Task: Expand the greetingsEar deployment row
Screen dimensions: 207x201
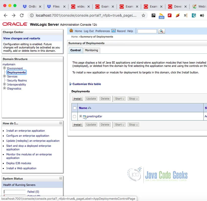Action: coord(81,116)
